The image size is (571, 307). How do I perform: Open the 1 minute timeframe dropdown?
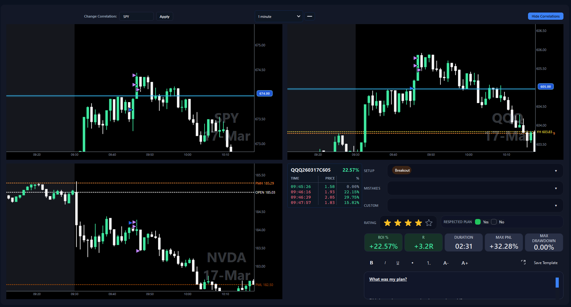[x=279, y=16]
